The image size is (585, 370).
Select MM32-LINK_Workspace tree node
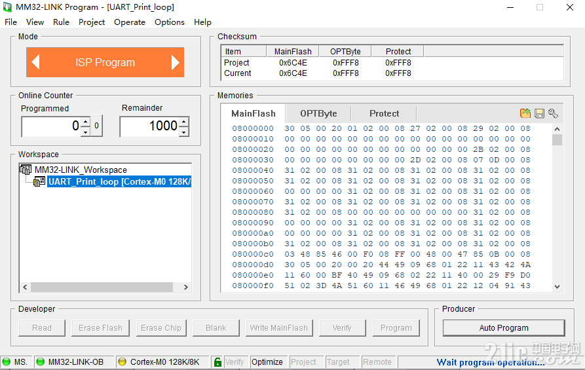81,170
